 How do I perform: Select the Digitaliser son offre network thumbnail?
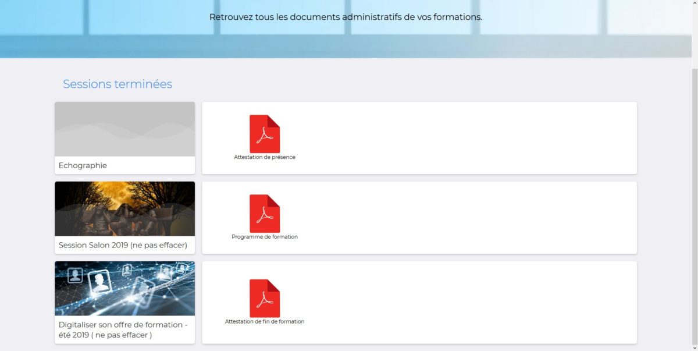(124, 288)
